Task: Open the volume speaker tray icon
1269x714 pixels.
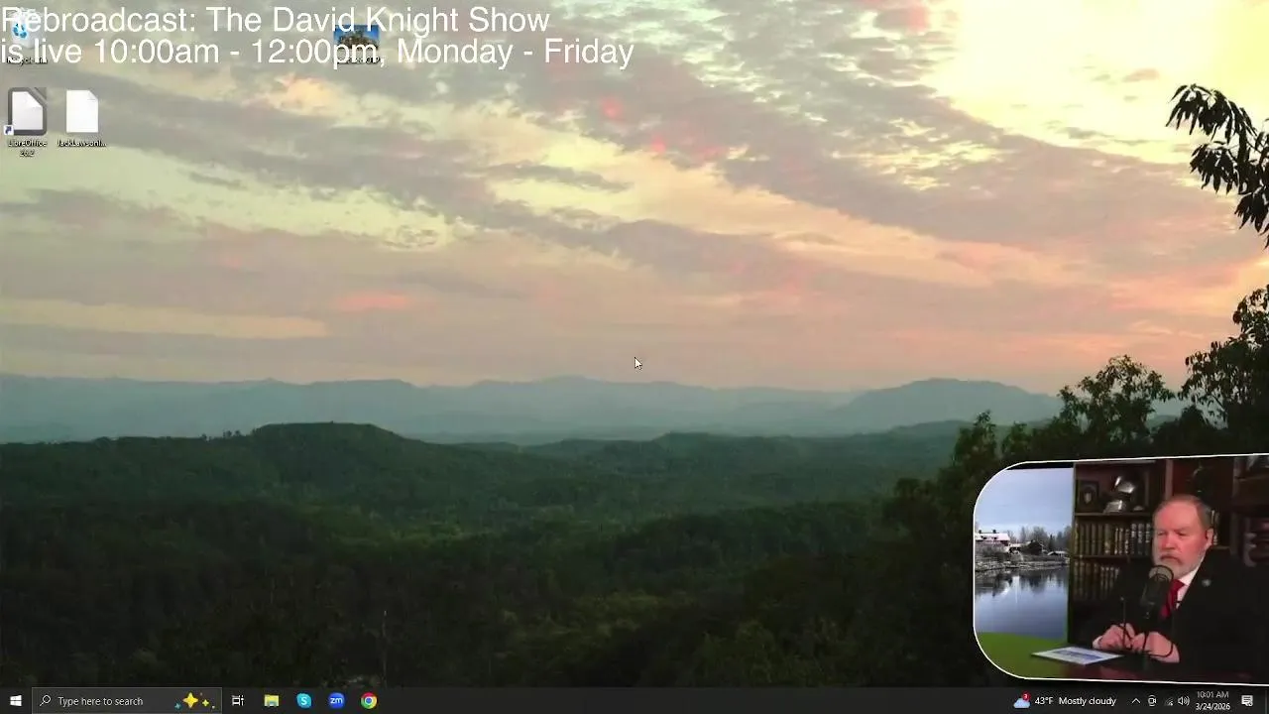Action: click(1183, 701)
